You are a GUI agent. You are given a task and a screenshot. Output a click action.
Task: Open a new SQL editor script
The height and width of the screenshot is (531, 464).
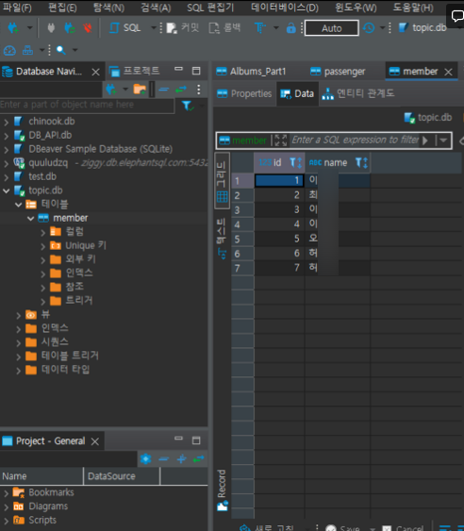124,27
